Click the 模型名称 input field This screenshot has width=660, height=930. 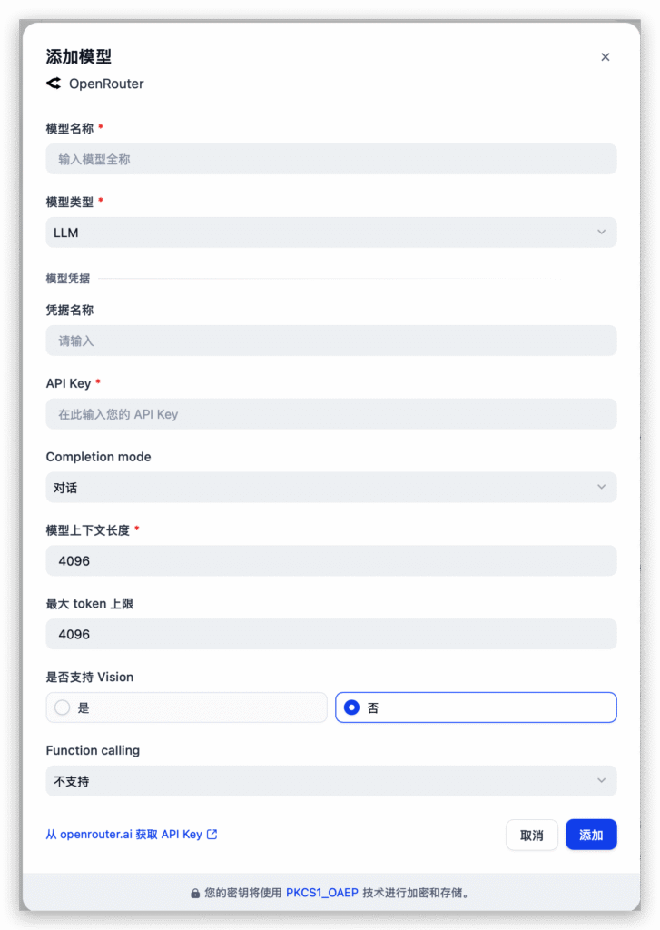pos(331,159)
